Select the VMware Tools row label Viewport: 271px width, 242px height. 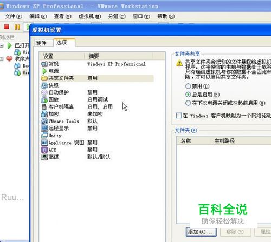tap(64, 121)
